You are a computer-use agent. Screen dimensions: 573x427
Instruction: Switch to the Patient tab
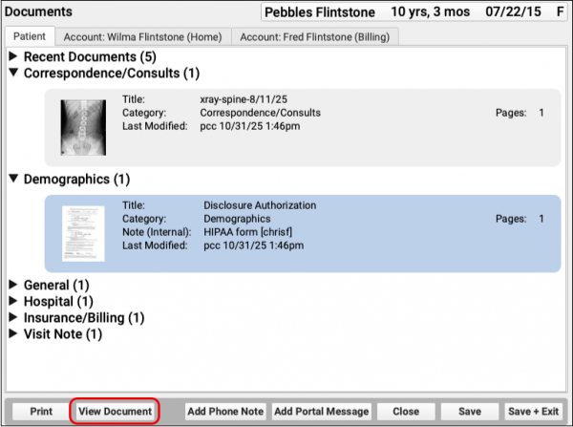(x=30, y=36)
